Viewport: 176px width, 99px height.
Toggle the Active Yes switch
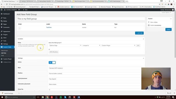pyautogui.click(x=52, y=62)
